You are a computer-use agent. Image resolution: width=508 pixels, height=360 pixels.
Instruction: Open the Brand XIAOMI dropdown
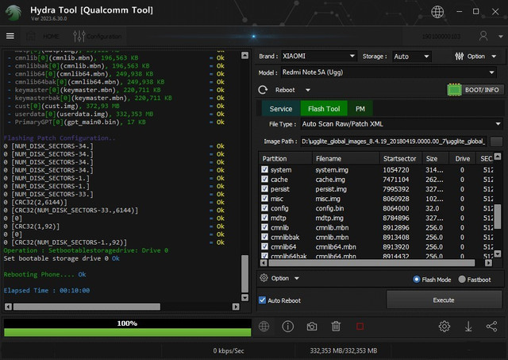click(x=319, y=56)
